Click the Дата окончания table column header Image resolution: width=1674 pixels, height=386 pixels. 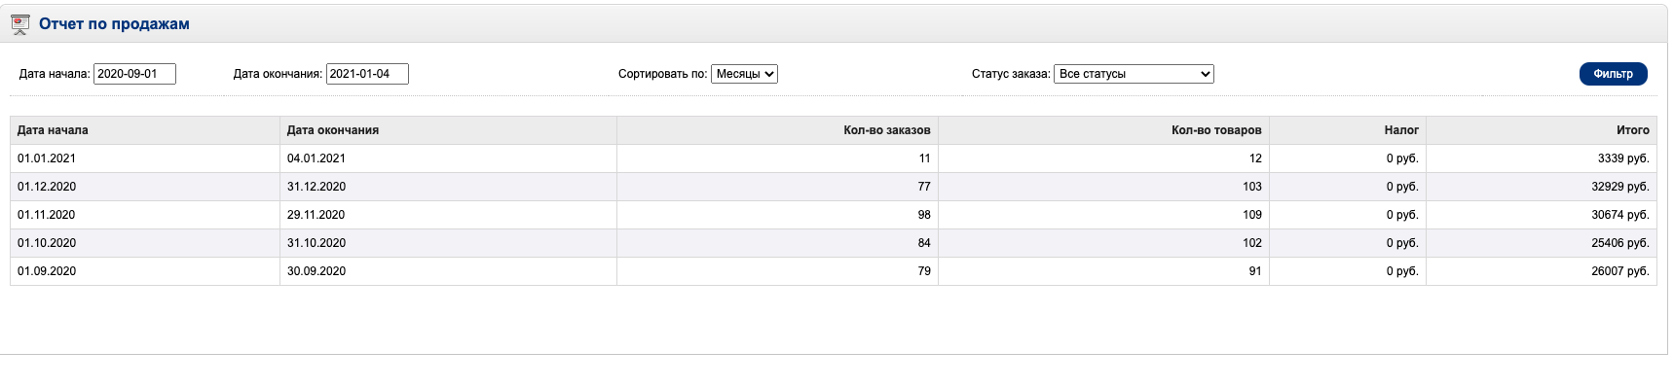point(333,130)
